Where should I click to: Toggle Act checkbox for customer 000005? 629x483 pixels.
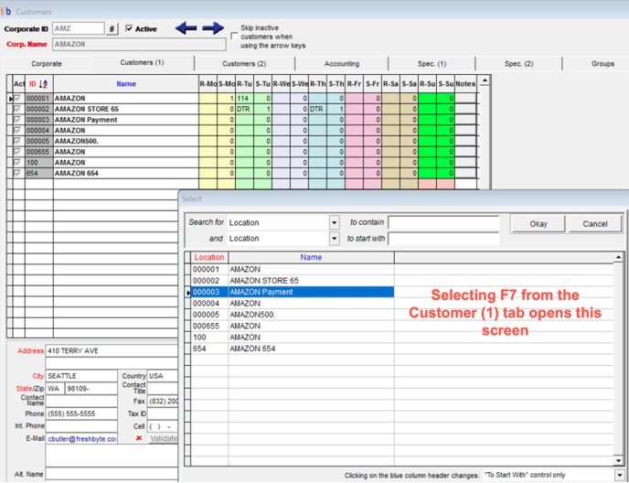pyautogui.click(x=17, y=141)
